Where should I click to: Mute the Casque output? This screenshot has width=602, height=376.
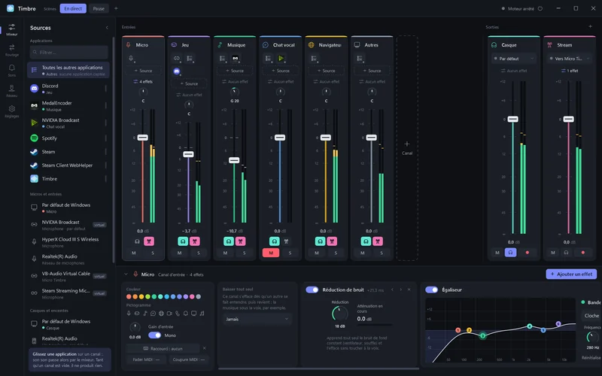point(497,253)
